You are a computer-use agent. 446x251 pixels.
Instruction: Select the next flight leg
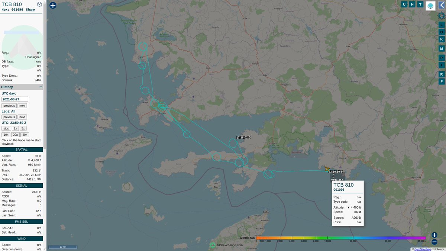tap(22, 117)
